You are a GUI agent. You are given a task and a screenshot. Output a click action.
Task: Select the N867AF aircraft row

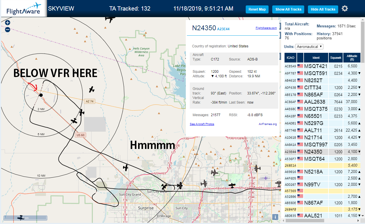(x=322, y=203)
